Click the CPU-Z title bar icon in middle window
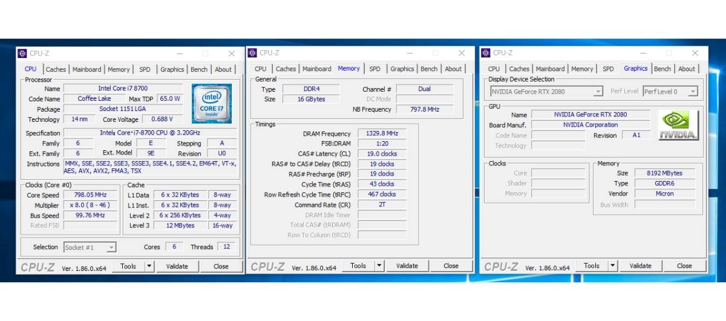The width and height of the screenshot is (726, 321). point(252,53)
